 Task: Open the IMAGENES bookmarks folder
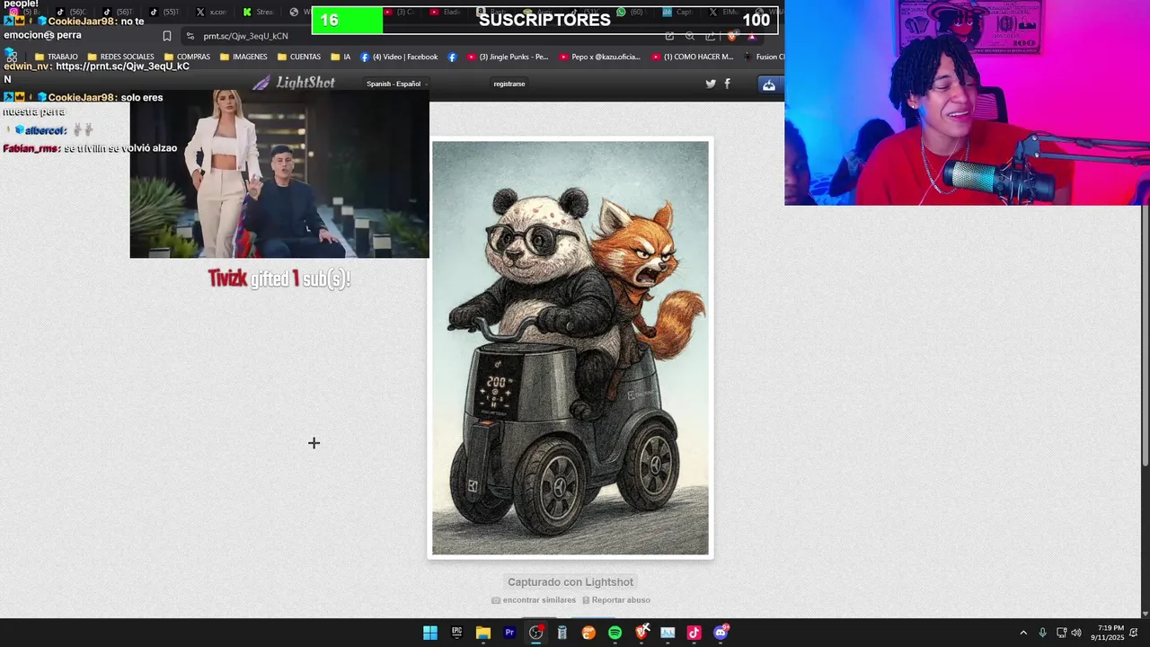243,57
